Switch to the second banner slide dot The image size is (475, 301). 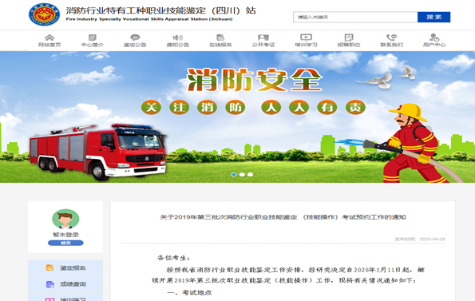[x=242, y=174]
